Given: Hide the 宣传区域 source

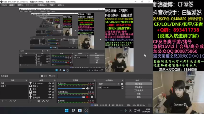Looking at the screenshot, I should tap(49, 98).
